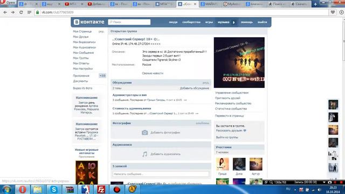Screen dimensions: 345x194
Task: Open a new tab with the plus button
Action: coord(315,4)
